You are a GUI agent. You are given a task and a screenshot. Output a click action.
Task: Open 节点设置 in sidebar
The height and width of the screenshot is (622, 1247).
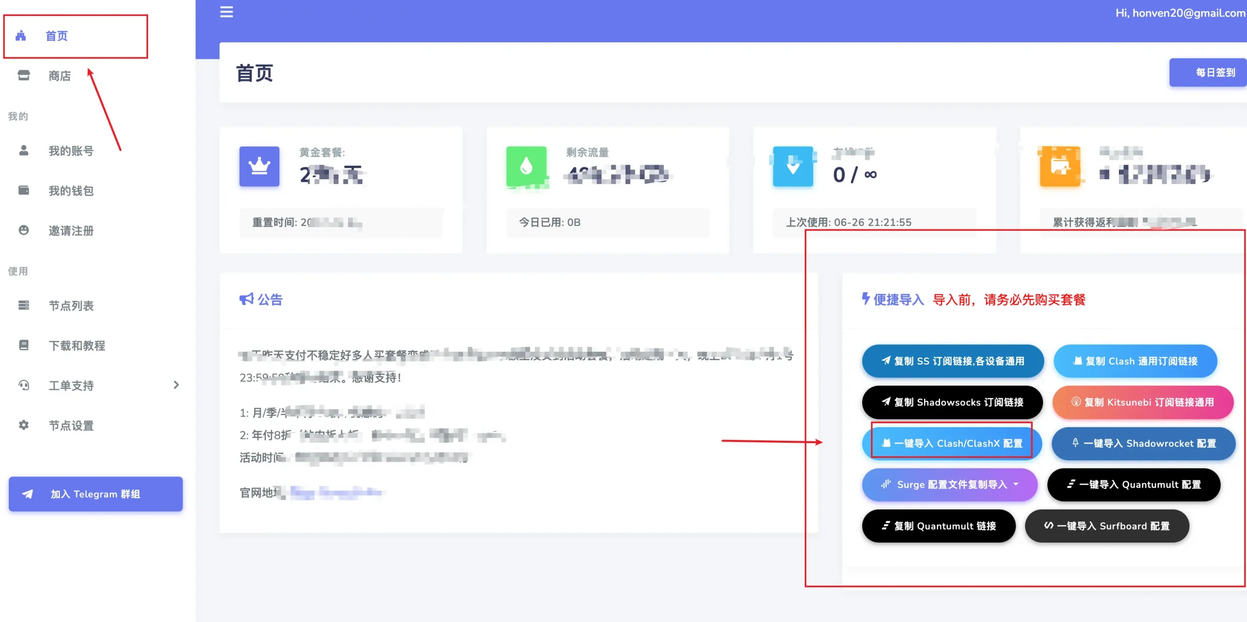71,425
